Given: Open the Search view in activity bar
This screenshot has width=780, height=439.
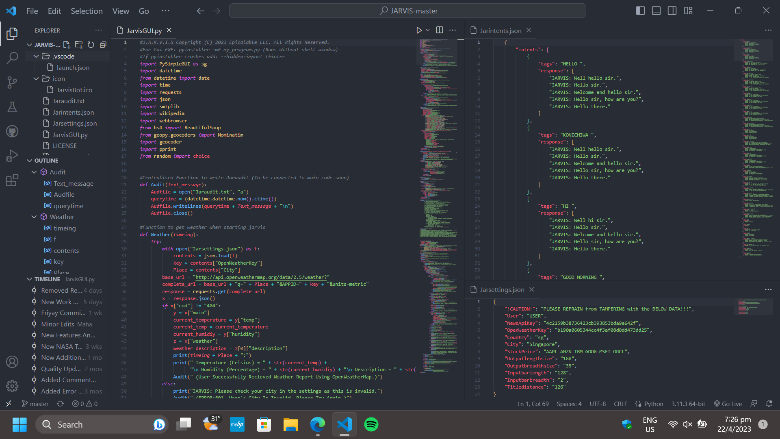Looking at the screenshot, I should (12, 58).
